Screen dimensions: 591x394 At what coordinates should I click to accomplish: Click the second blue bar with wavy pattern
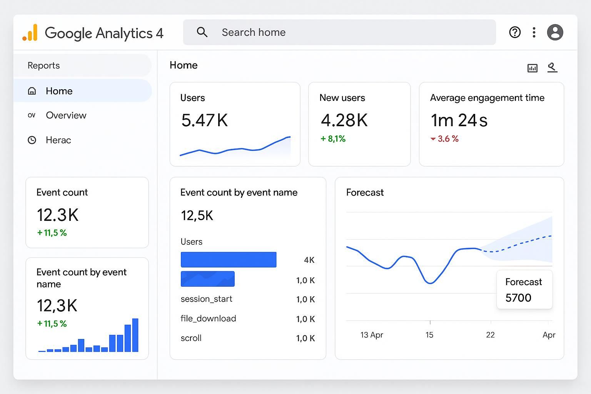coord(208,279)
